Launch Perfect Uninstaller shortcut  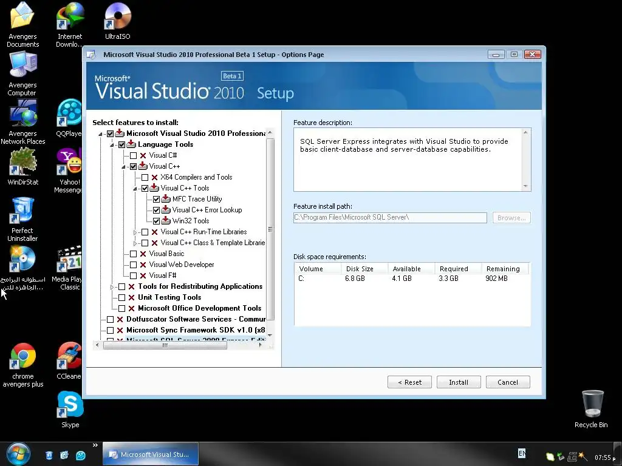click(x=22, y=220)
